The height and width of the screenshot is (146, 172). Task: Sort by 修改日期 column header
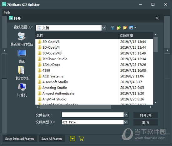click(136, 35)
